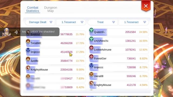Click damage value 45140928
173x97 pixels.
pos(66,52)
